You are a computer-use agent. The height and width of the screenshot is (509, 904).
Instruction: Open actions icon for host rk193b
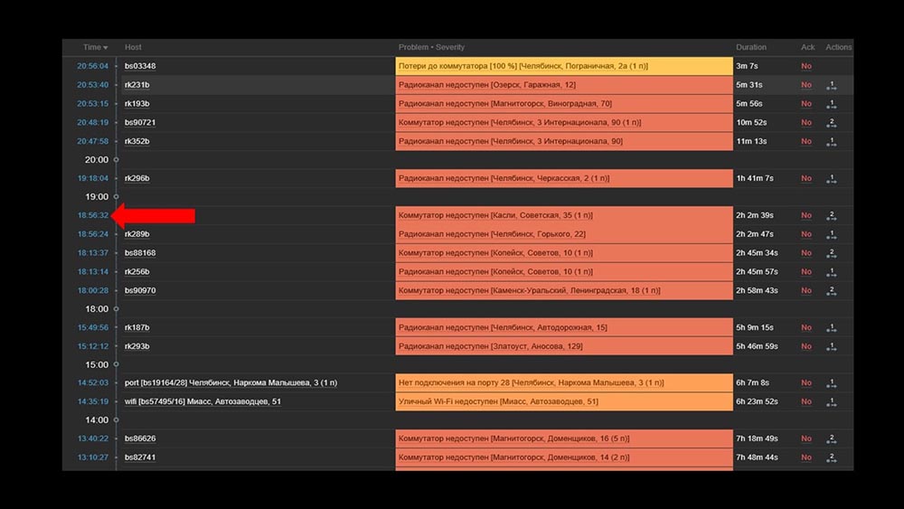pyautogui.click(x=831, y=104)
